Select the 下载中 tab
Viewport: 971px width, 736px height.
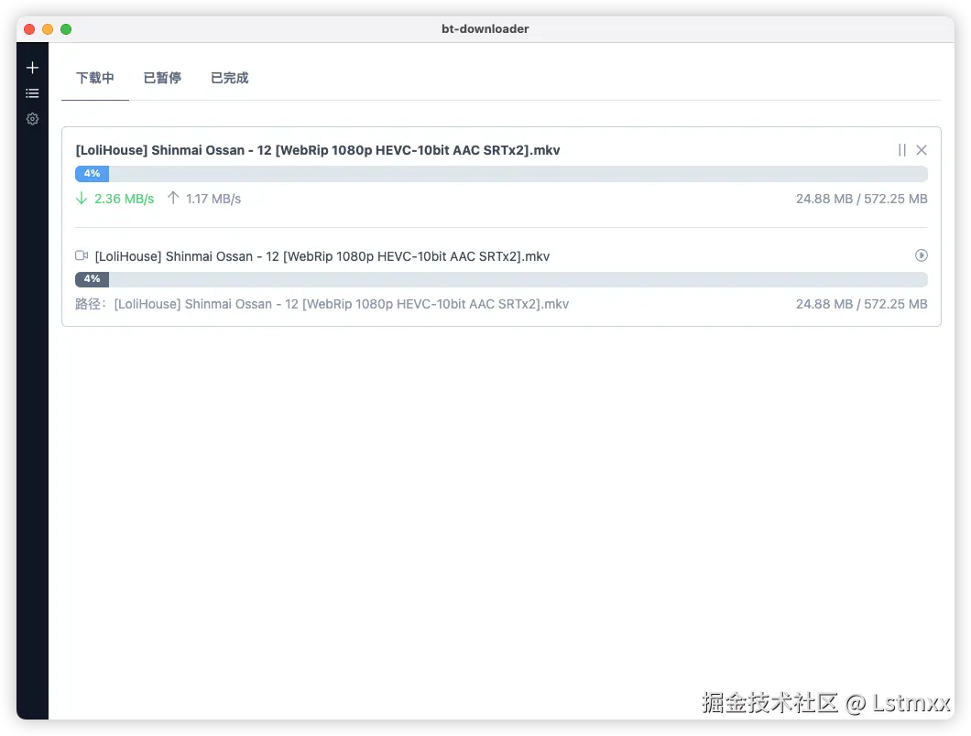94,78
